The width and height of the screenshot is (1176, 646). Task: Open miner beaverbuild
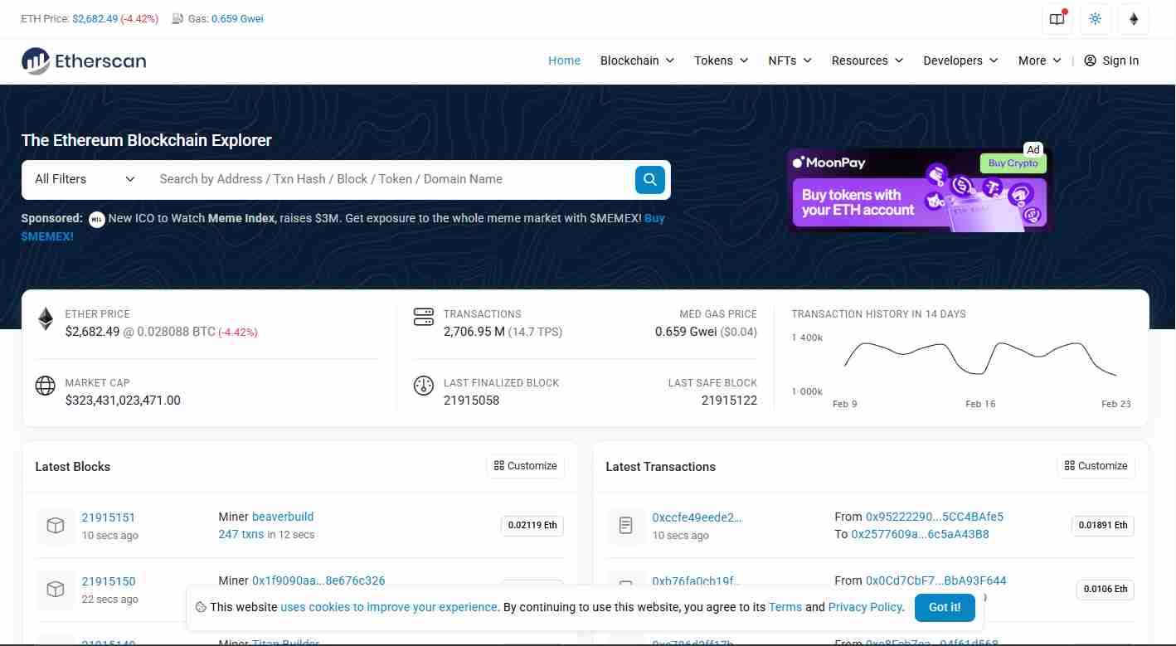click(x=283, y=517)
